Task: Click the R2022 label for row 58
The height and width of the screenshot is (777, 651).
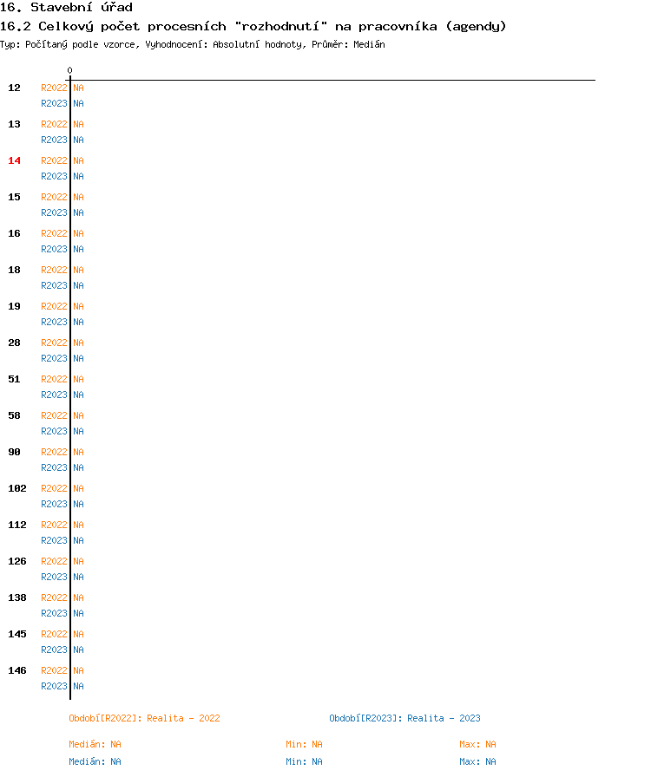Action: click(x=54, y=415)
